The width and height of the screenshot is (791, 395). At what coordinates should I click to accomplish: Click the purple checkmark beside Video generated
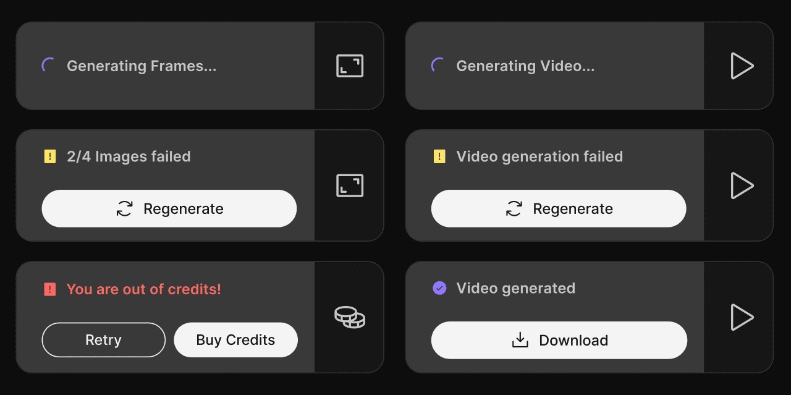pos(439,288)
